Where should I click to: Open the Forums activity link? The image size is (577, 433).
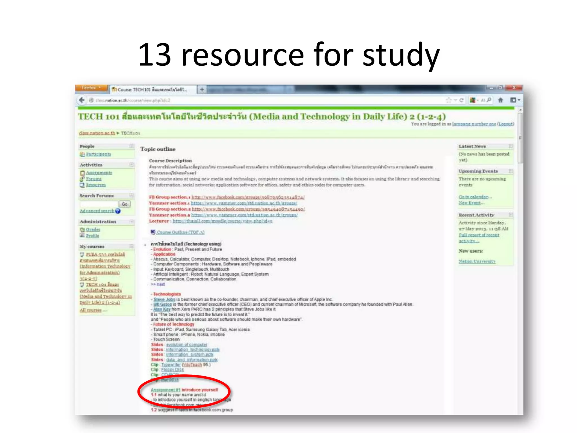[94, 179]
